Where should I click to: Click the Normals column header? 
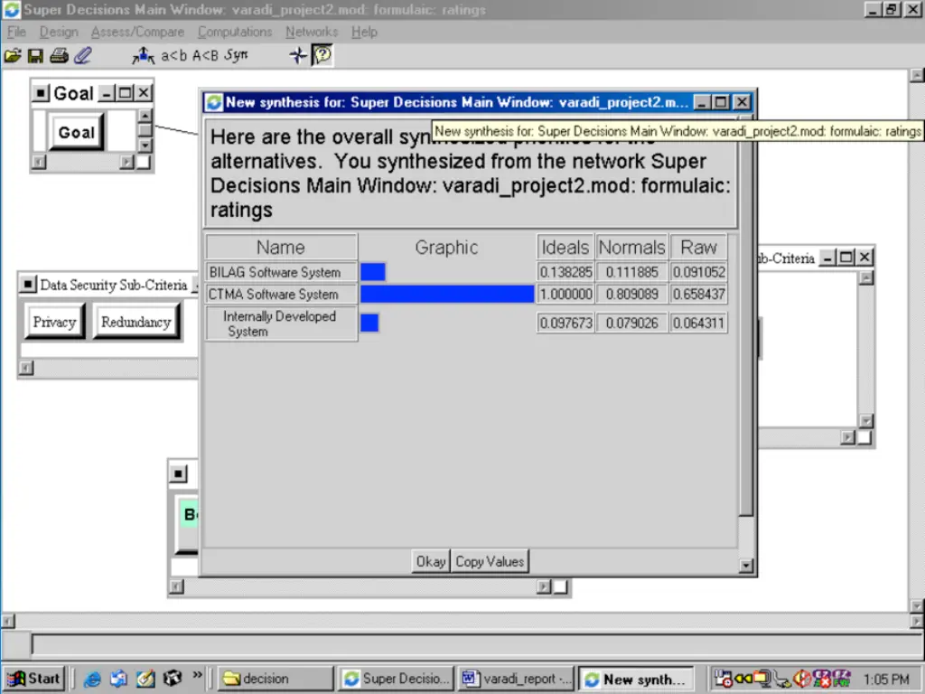[631, 248]
